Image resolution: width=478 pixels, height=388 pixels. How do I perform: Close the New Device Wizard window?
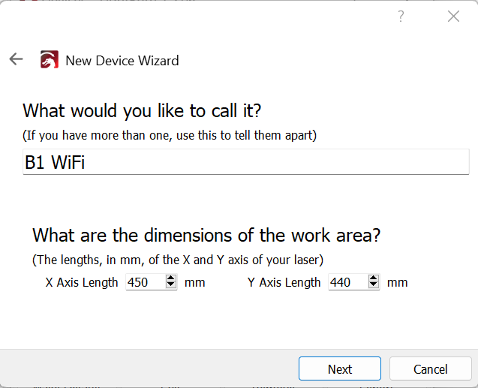[x=453, y=17]
